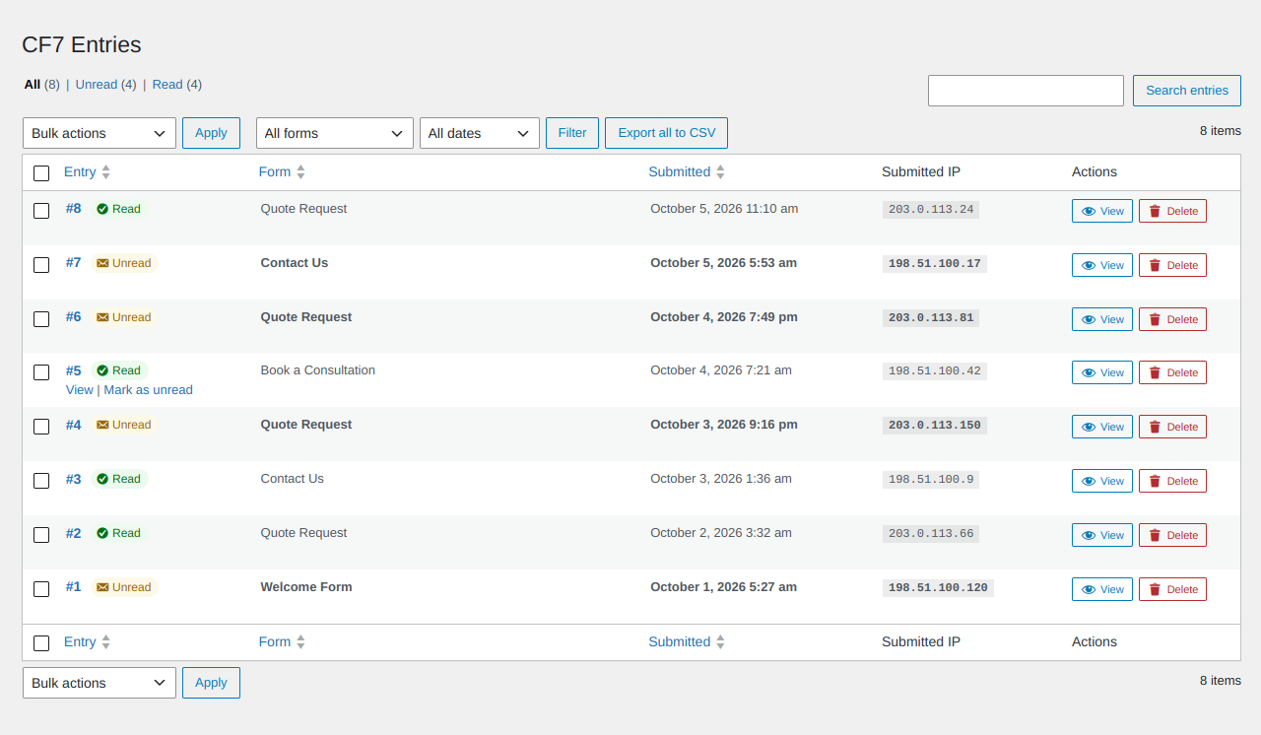Click the Search entries button

pyautogui.click(x=1187, y=91)
